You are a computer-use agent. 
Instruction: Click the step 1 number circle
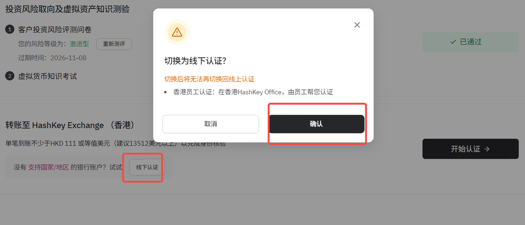10,30
